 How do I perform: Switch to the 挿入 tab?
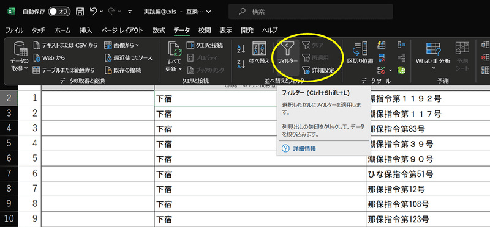[86, 31]
